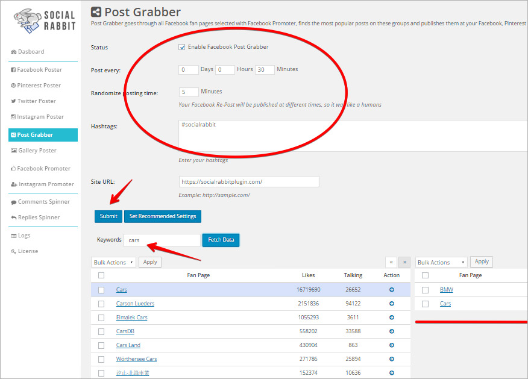The width and height of the screenshot is (528, 379).
Task: Click the 16719690 likes value
Action: point(309,289)
